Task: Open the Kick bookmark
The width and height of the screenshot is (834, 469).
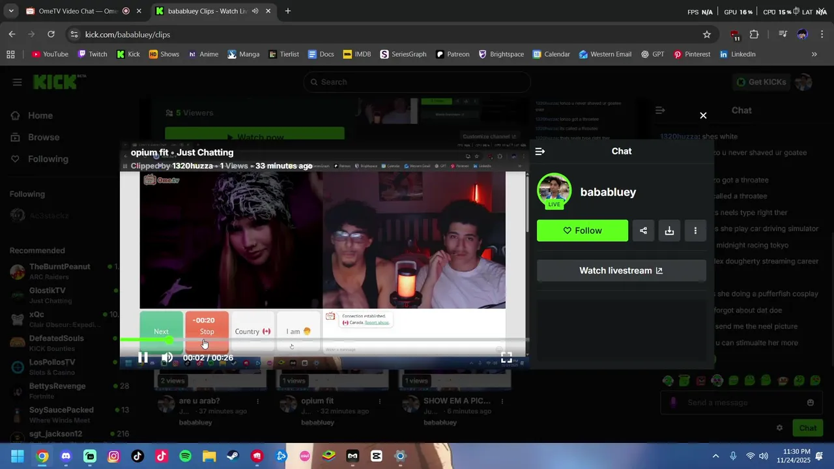Action: (x=128, y=55)
